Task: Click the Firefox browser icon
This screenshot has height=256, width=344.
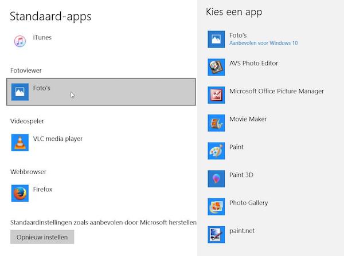Action: 20,193
